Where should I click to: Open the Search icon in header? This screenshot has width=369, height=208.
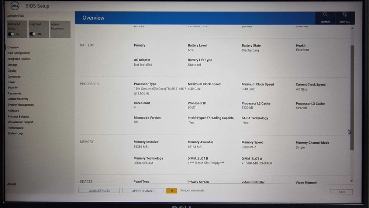[325, 14]
